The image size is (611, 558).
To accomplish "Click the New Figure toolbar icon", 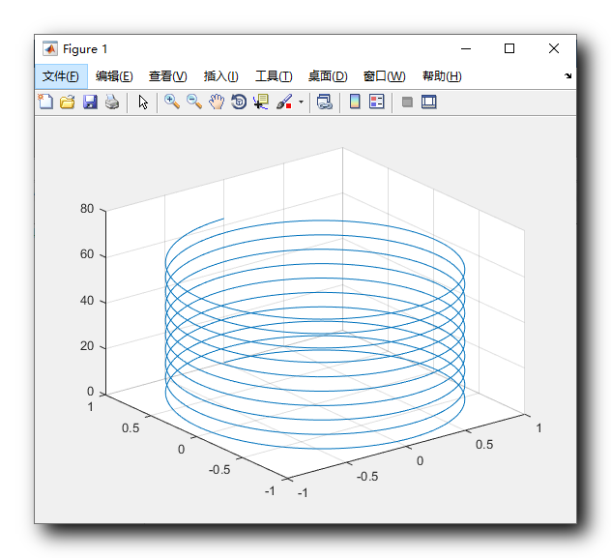I will tap(45, 103).
